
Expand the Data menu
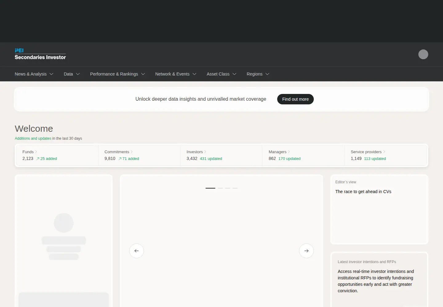72,74
